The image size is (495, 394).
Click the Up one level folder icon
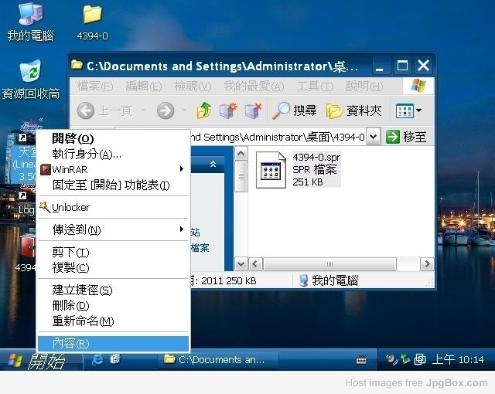point(203,111)
